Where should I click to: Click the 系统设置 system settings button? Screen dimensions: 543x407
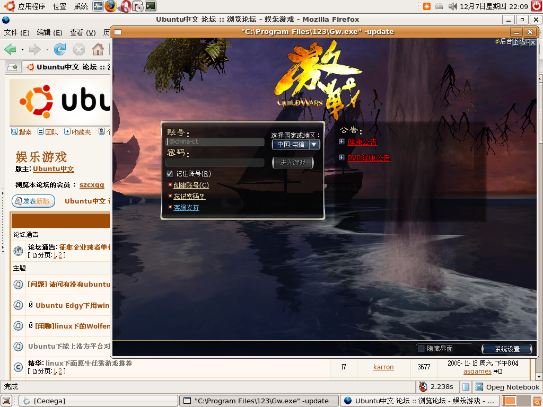pyautogui.click(x=507, y=349)
